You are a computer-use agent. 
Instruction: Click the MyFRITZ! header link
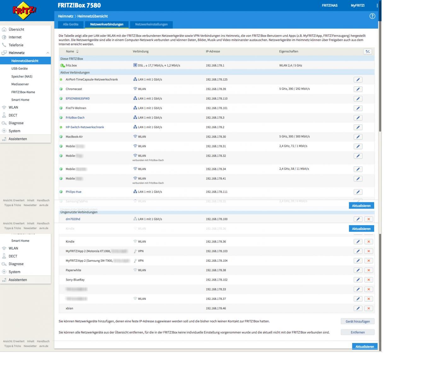[357, 5]
